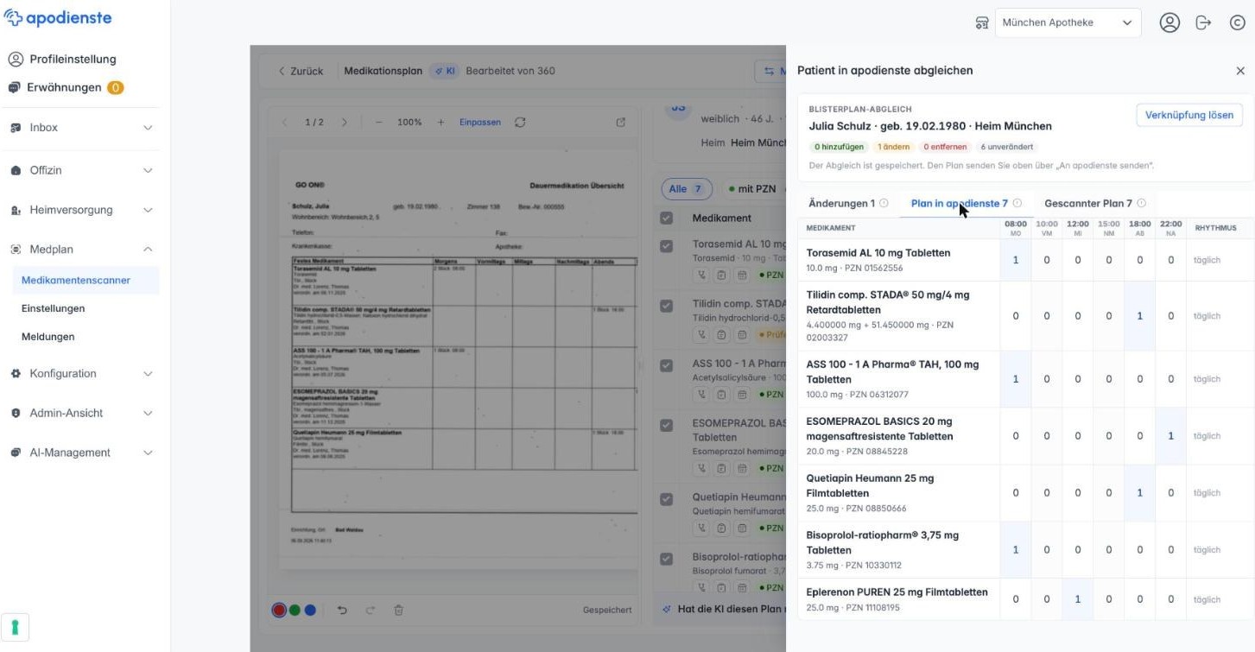The image size is (1255, 652).
Task: Open the user account icon in header
Action: coord(1169,22)
